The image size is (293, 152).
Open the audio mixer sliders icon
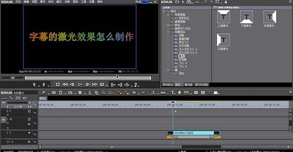[203, 93]
